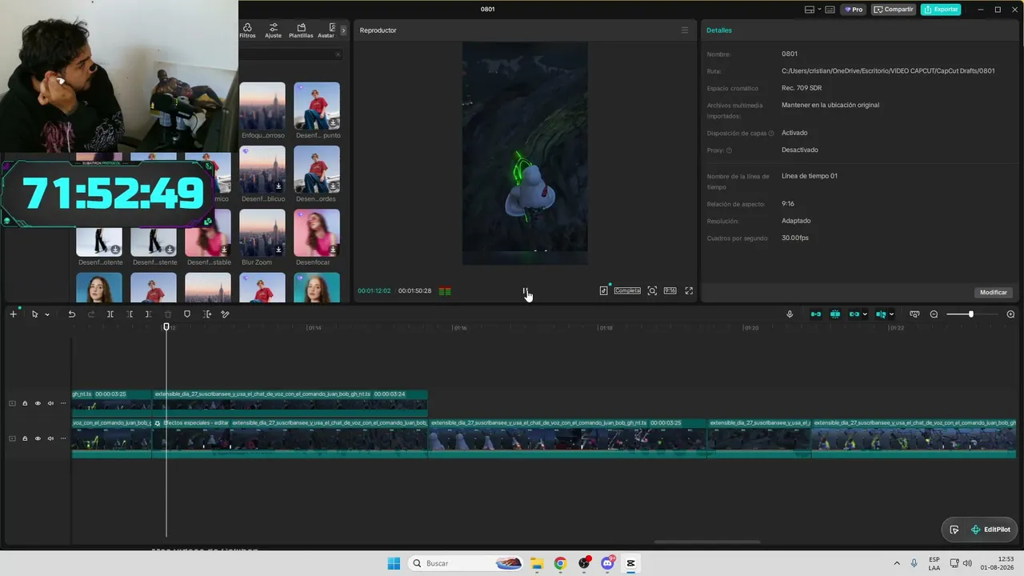The width and height of the screenshot is (1024, 576).
Task: Click the playhead marker on the ruler
Action: click(166, 326)
